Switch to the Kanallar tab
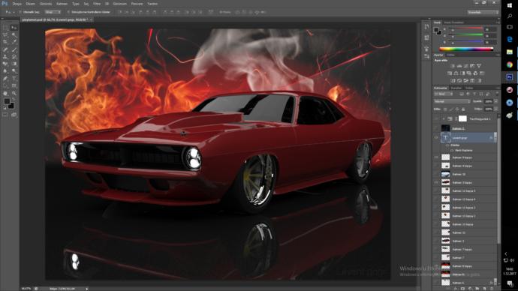The width and height of the screenshot is (518, 291). click(456, 88)
